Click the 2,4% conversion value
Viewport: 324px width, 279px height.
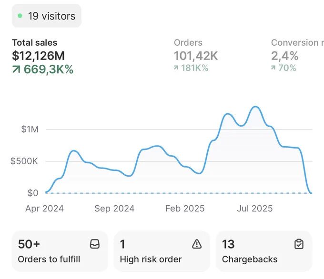[x=285, y=56]
